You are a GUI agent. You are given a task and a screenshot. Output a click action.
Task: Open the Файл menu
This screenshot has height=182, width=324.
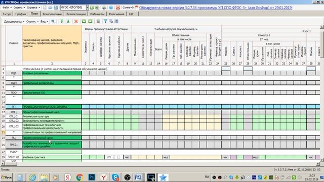(x=7, y=8)
